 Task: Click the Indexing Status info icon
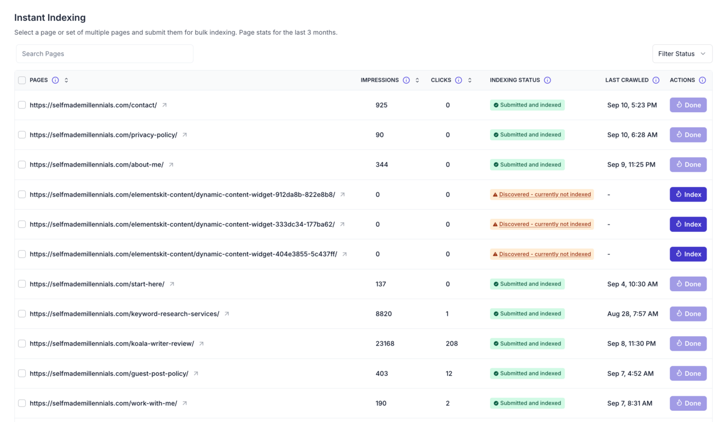547,80
